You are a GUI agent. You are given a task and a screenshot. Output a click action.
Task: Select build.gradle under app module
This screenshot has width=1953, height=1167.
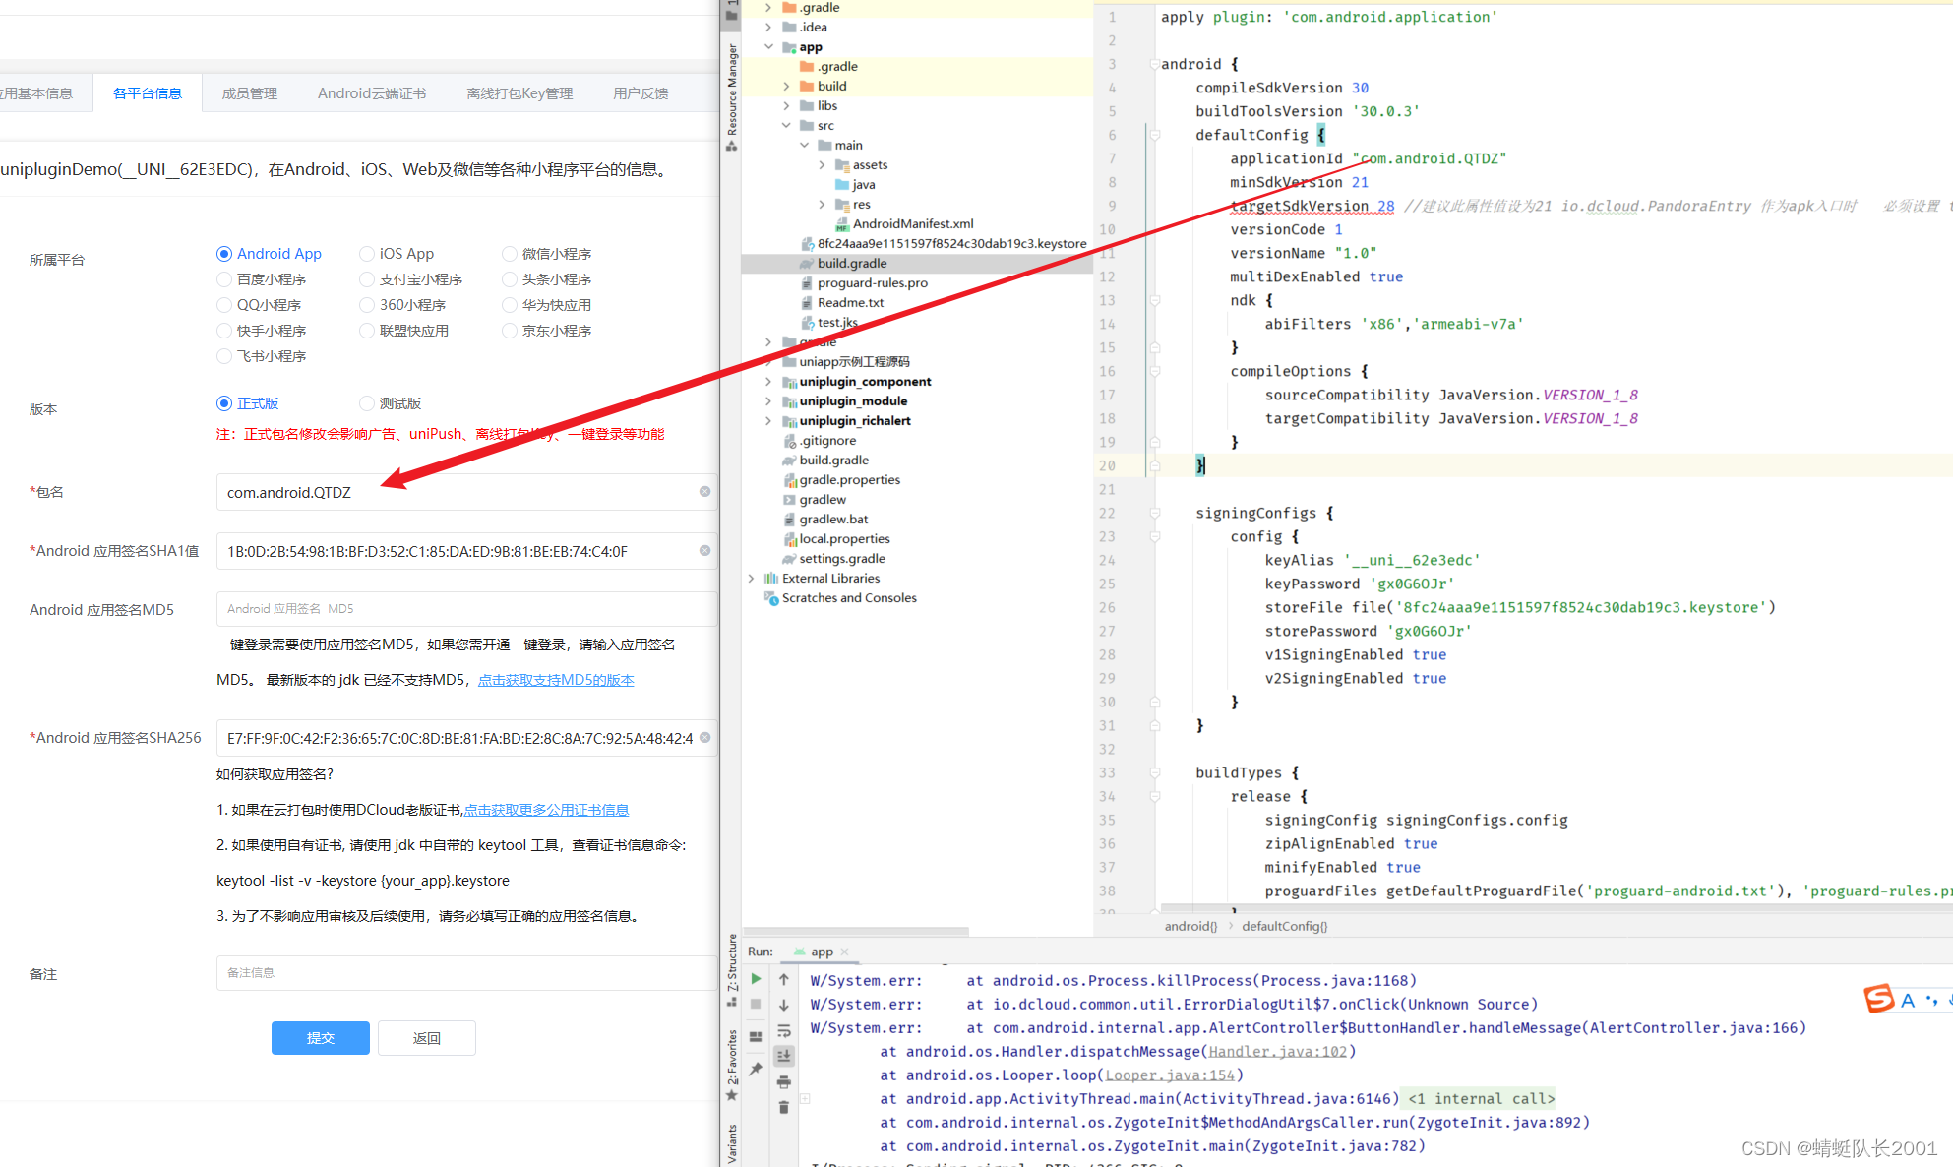(x=852, y=263)
